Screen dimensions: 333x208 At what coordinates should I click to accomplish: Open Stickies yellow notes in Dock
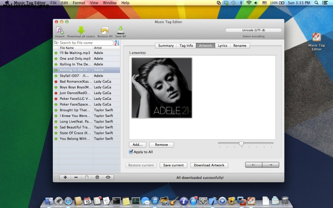coord(126,201)
